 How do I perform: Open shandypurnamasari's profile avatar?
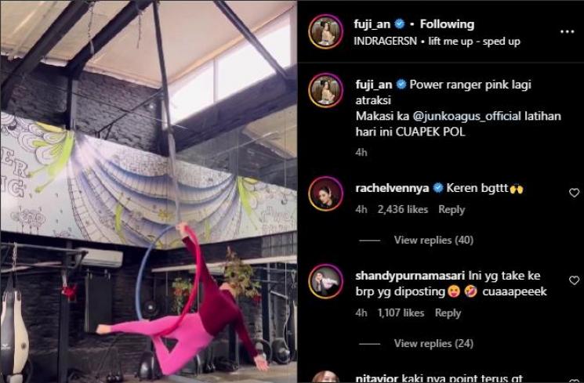[x=325, y=282]
